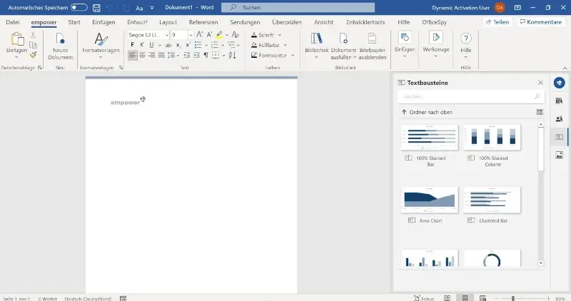571x301 pixels.
Task: Click the Hilfe question mark icon
Action: coord(466,39)
